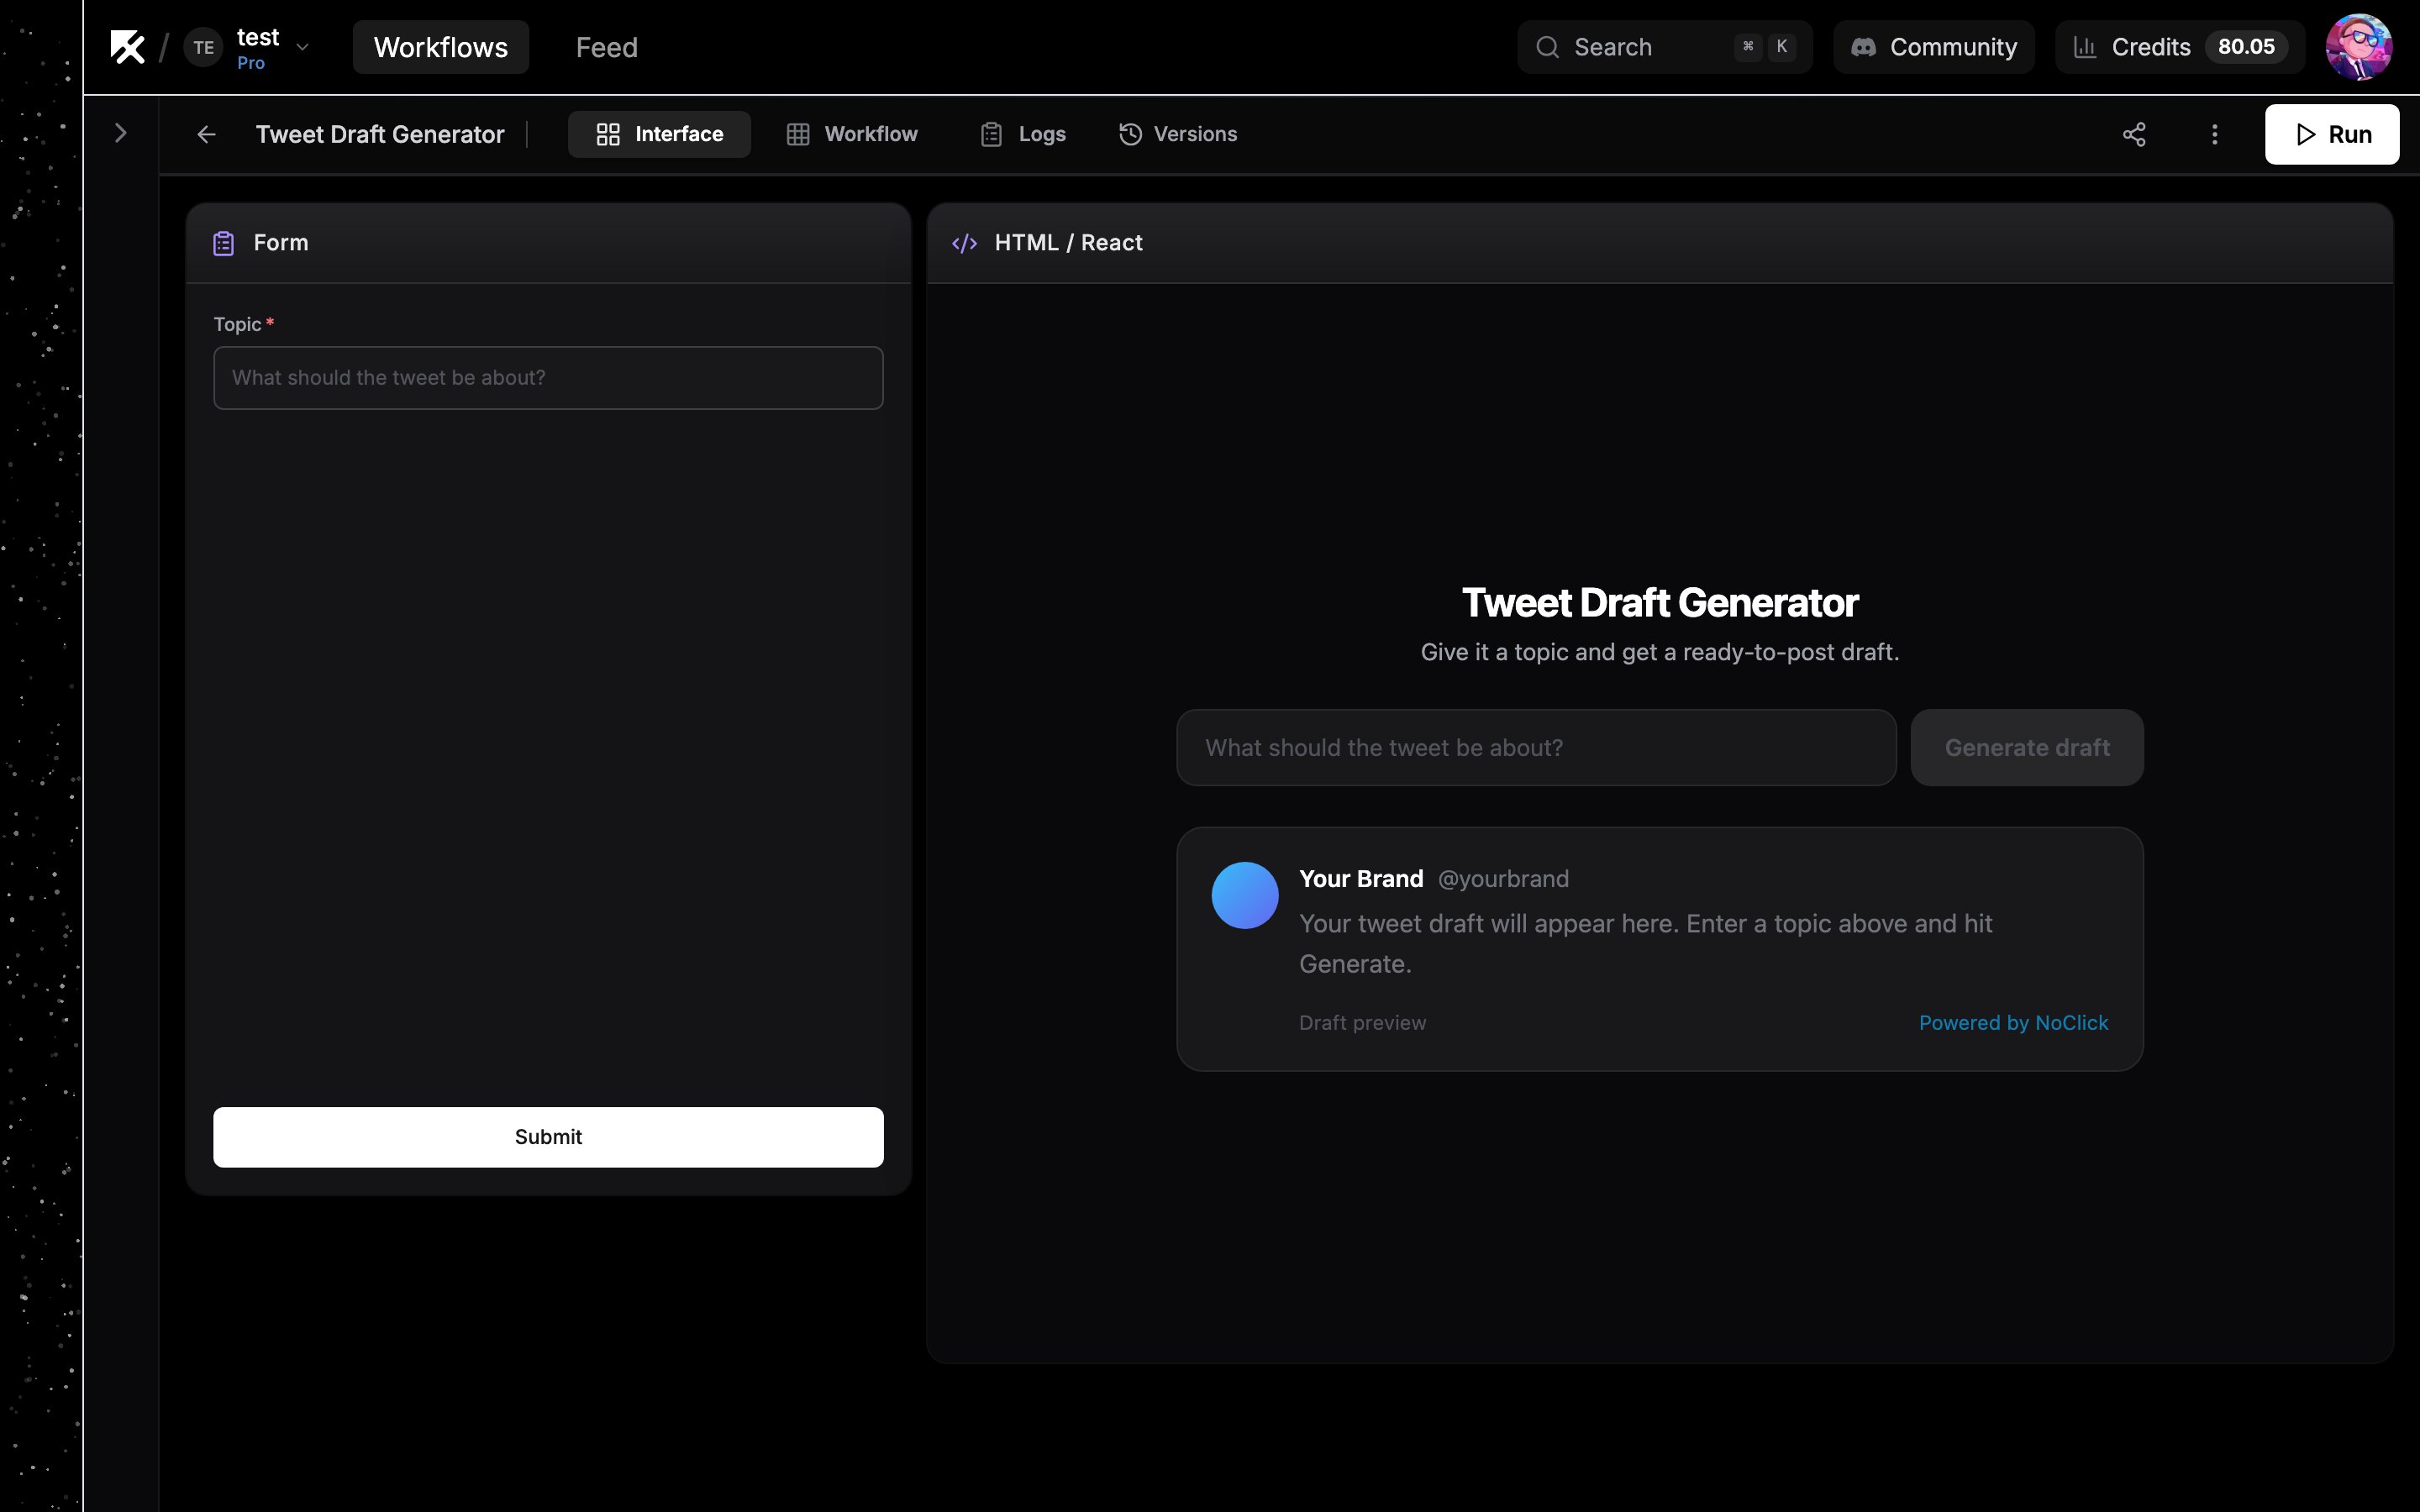Click the K shortcut key badge

1782,47
